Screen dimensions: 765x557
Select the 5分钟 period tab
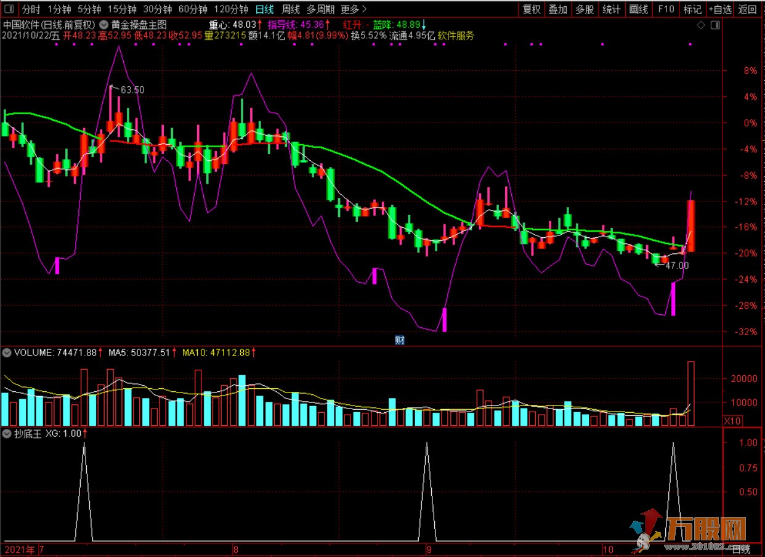89,9
